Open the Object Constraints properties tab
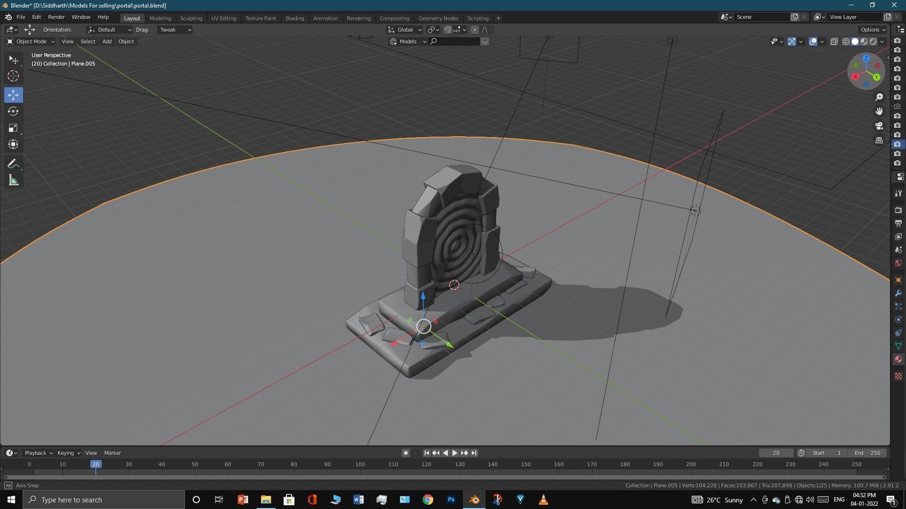The width and height of the screenshot is (906, 509). (898, 333)
